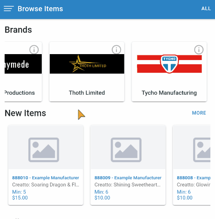This screenshot has height=219, width=215.
Task: Click the Tycho shield logo banner
Action: pyautogui.click(x=169, y=64)
